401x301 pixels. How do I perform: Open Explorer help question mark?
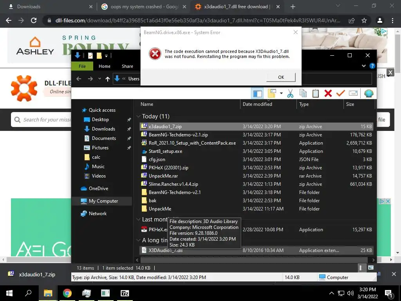pos(372,66)
